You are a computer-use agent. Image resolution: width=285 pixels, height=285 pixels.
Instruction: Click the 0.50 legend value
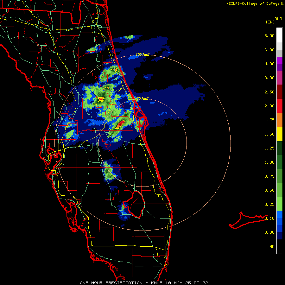269,190
